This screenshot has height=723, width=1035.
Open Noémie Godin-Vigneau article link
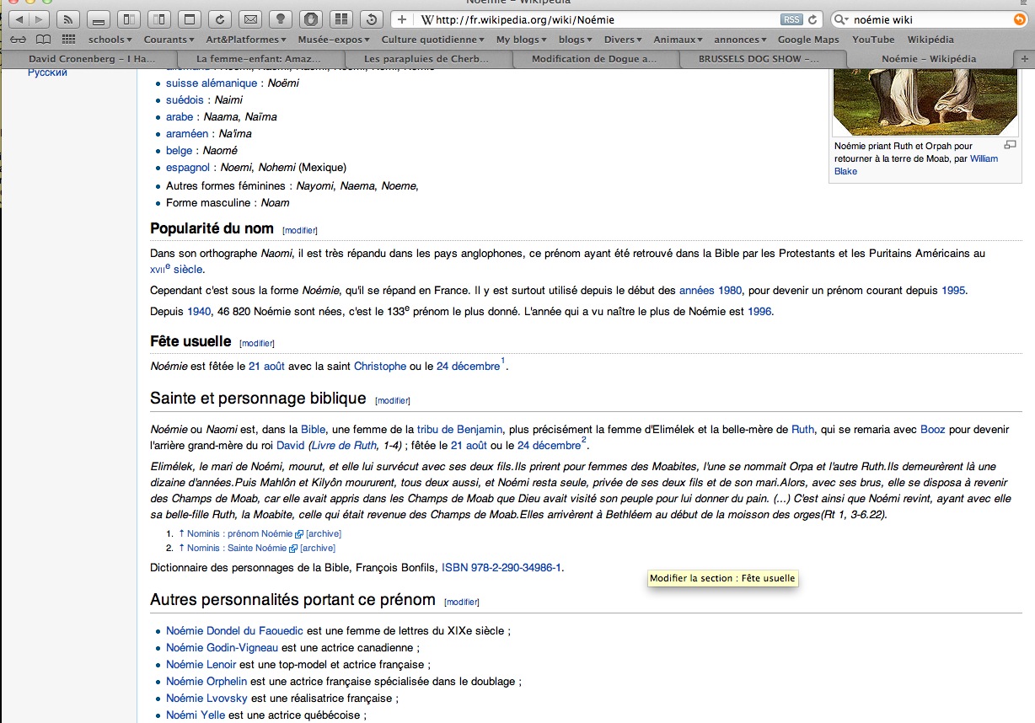(222, 647)
